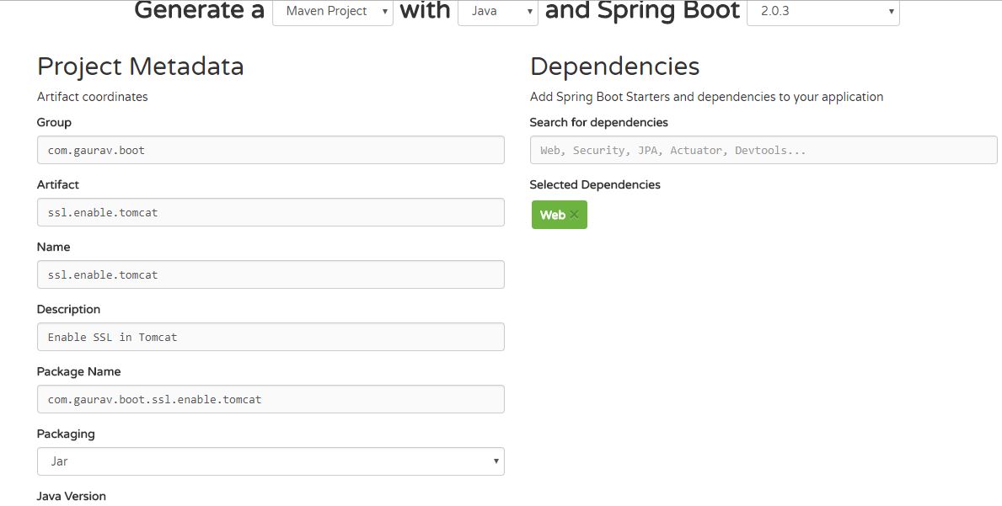Click the Dependencies heading
The width and height of the screenshot is (1002, 506).
pyautogui.click(x=614, y=66)
